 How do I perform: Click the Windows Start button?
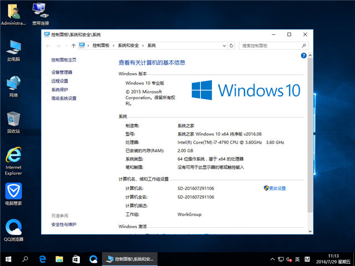point(8,259)
